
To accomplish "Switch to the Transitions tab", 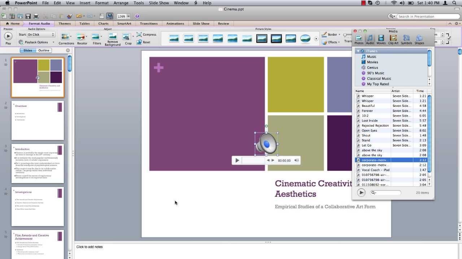I will 149,23.
